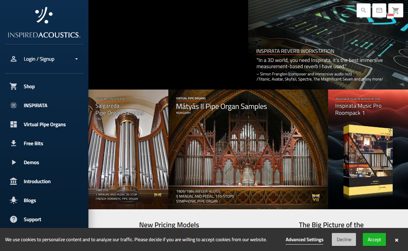Click the Support question mark icon
408x251 pixels.
tap(14, 219)
